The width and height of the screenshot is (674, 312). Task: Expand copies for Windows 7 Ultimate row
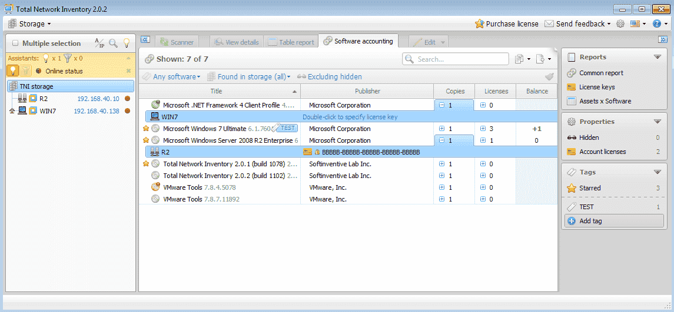tap(441, 128)
